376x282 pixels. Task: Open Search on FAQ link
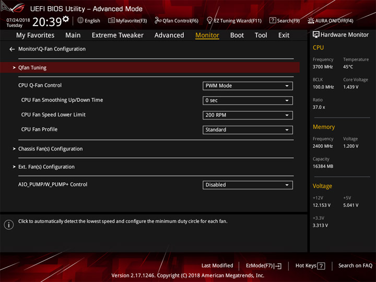[356, 266]
